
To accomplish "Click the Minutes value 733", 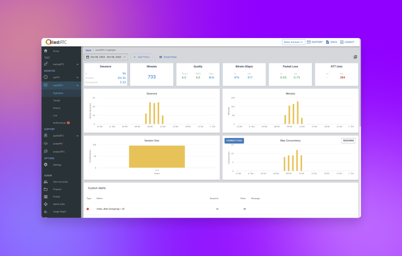I will coord(152,77).
